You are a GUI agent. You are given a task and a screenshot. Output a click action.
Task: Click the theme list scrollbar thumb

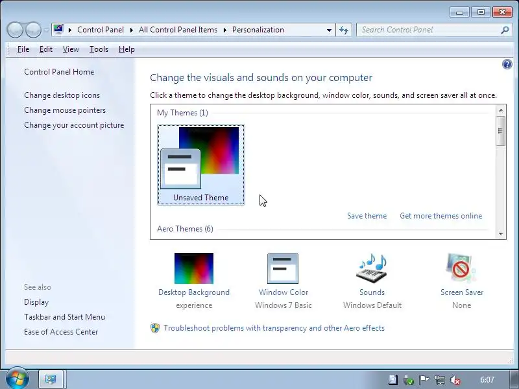click(500, 131)
